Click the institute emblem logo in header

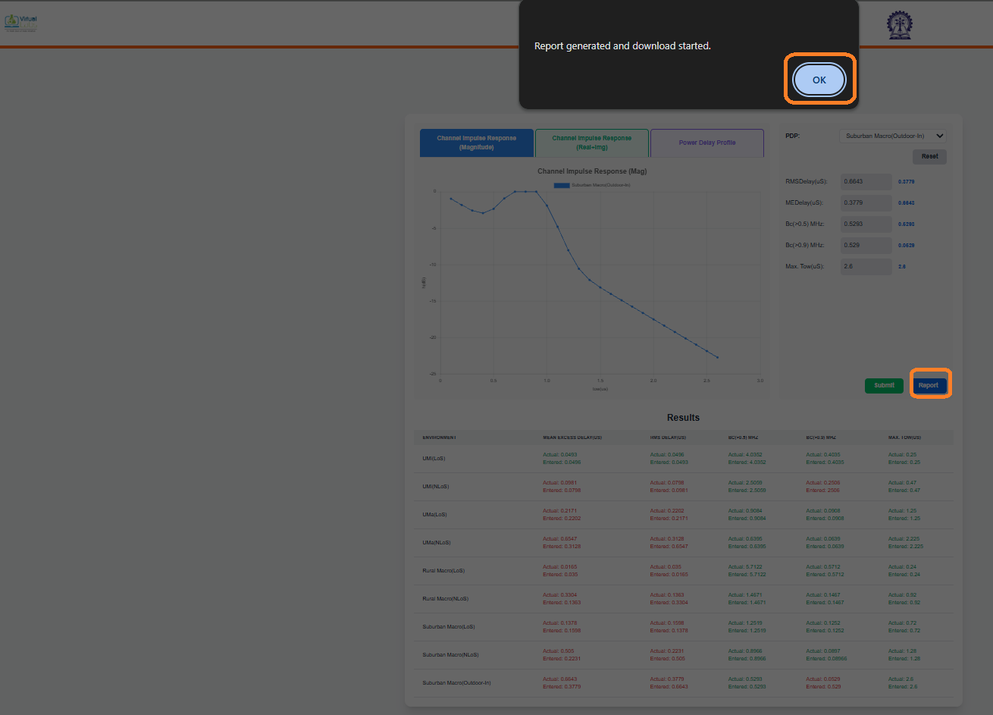click(900, 25)
